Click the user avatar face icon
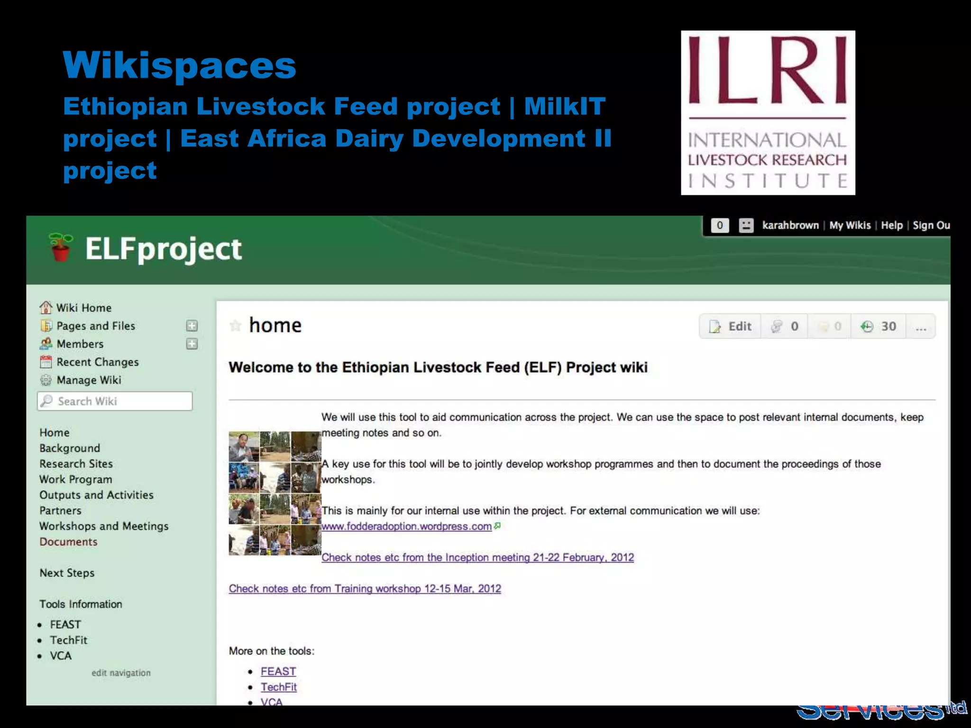971x728 pixels. (x=746, y=225)
